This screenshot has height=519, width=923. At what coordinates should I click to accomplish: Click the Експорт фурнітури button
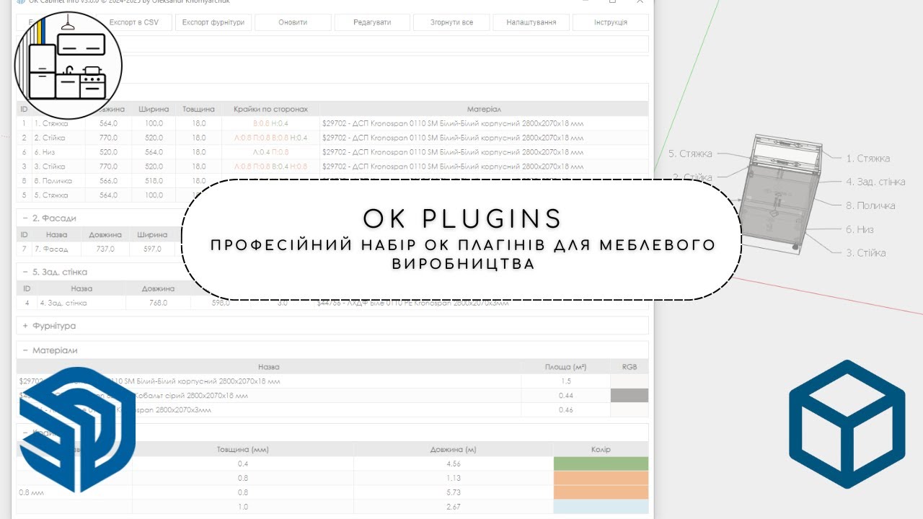[213, 22]
